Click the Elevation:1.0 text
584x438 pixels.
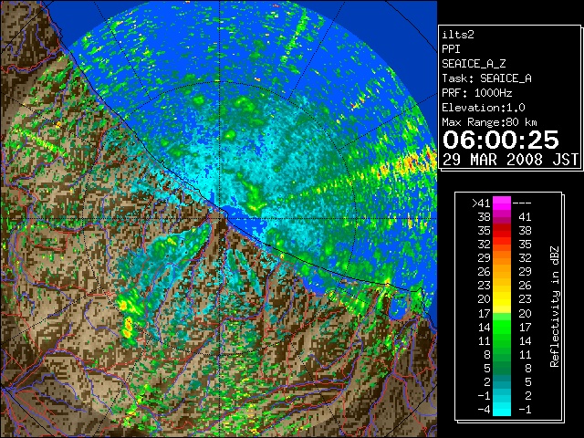pos(484,108)
